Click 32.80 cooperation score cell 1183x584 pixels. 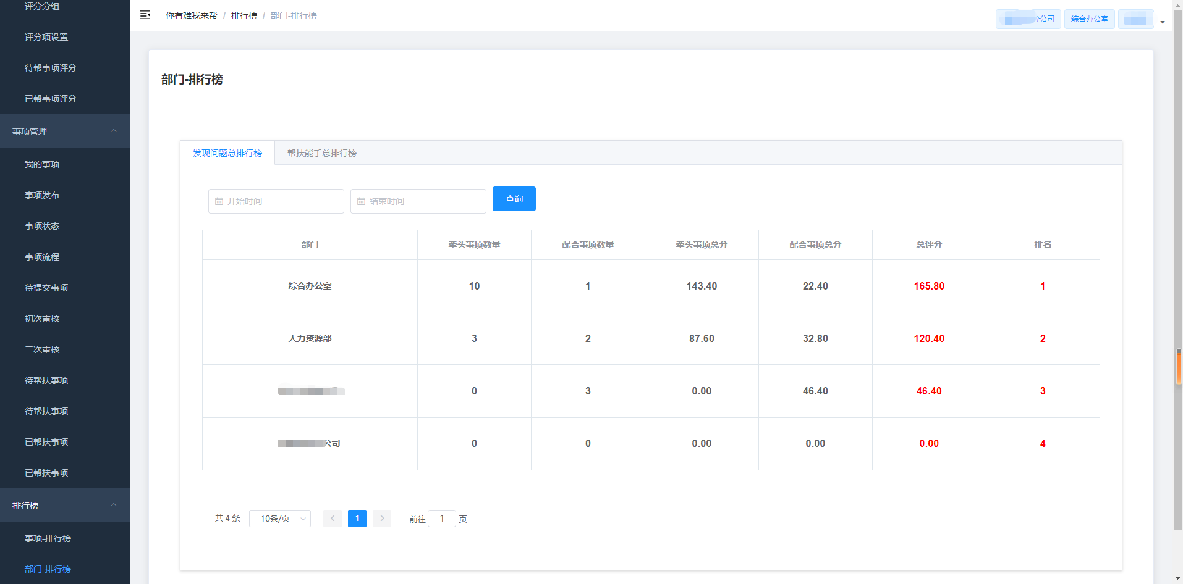point(815,338)
